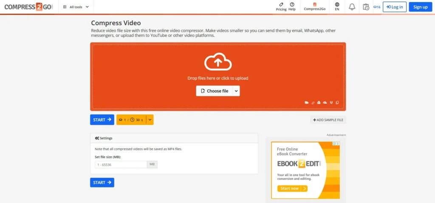Open the Pricing page

pos(281,7)
